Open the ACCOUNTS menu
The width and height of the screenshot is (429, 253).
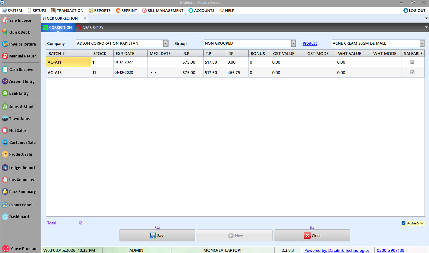click(202, 10)
